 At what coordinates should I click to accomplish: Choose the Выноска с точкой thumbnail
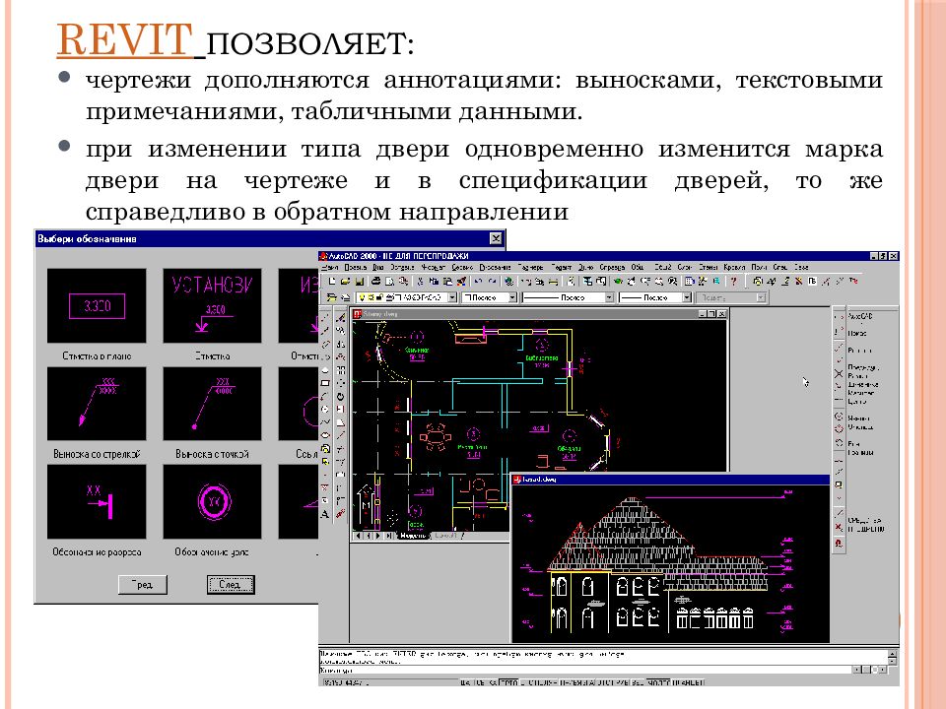pyautogui.click(x=213, y=404)
